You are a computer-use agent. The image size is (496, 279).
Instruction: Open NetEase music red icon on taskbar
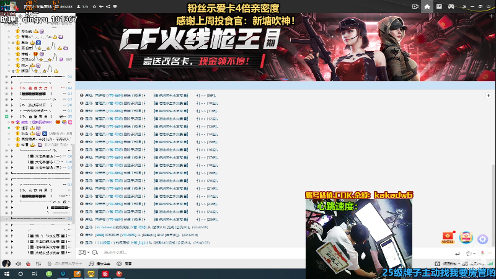point(105,273)
